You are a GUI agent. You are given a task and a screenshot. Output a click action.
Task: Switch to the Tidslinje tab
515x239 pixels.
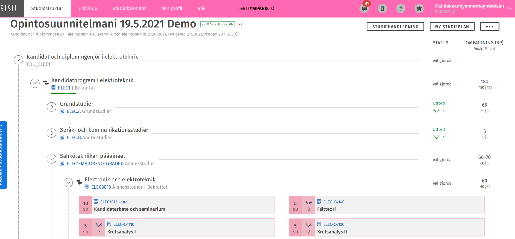coord(88,9)
